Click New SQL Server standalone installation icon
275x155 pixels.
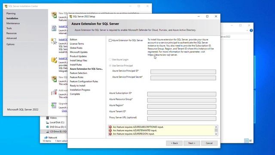54,15
